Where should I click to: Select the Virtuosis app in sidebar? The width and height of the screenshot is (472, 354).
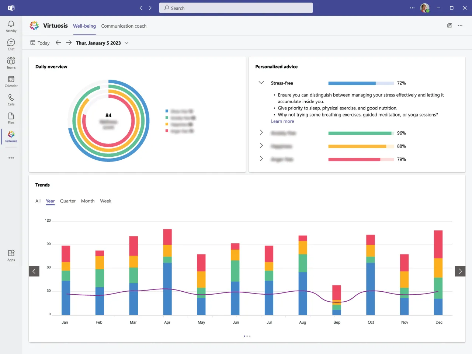pyautogui.click(x=11, y=136)
